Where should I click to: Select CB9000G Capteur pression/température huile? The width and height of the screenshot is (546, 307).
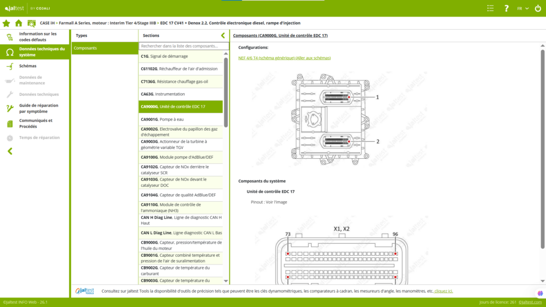point(181,245)
